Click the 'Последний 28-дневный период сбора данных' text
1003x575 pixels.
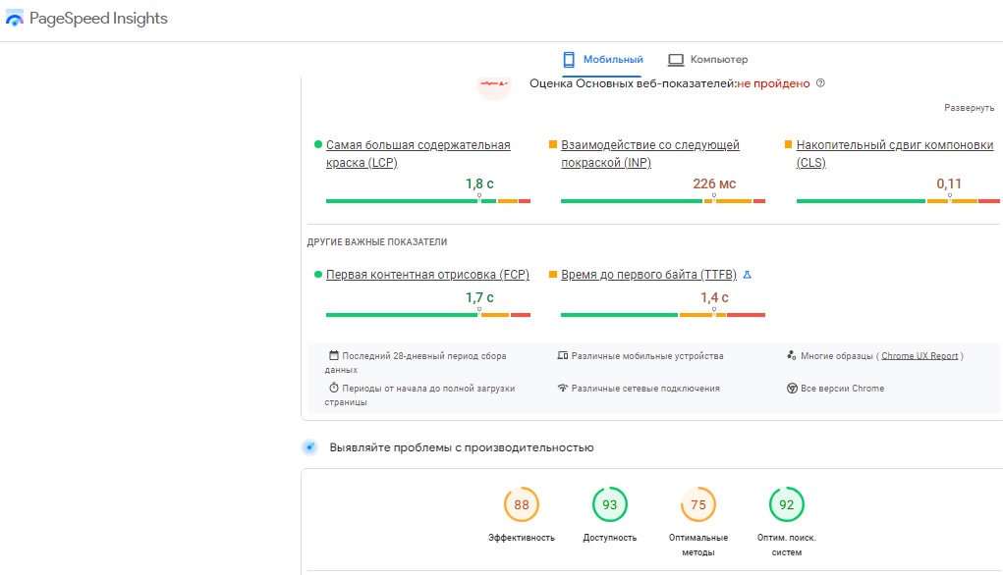coord(416,363)
